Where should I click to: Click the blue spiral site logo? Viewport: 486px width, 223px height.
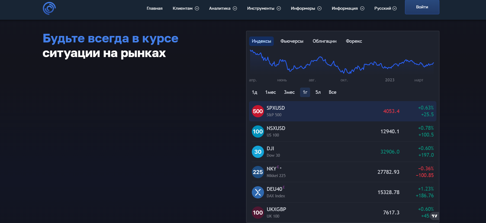49,8
